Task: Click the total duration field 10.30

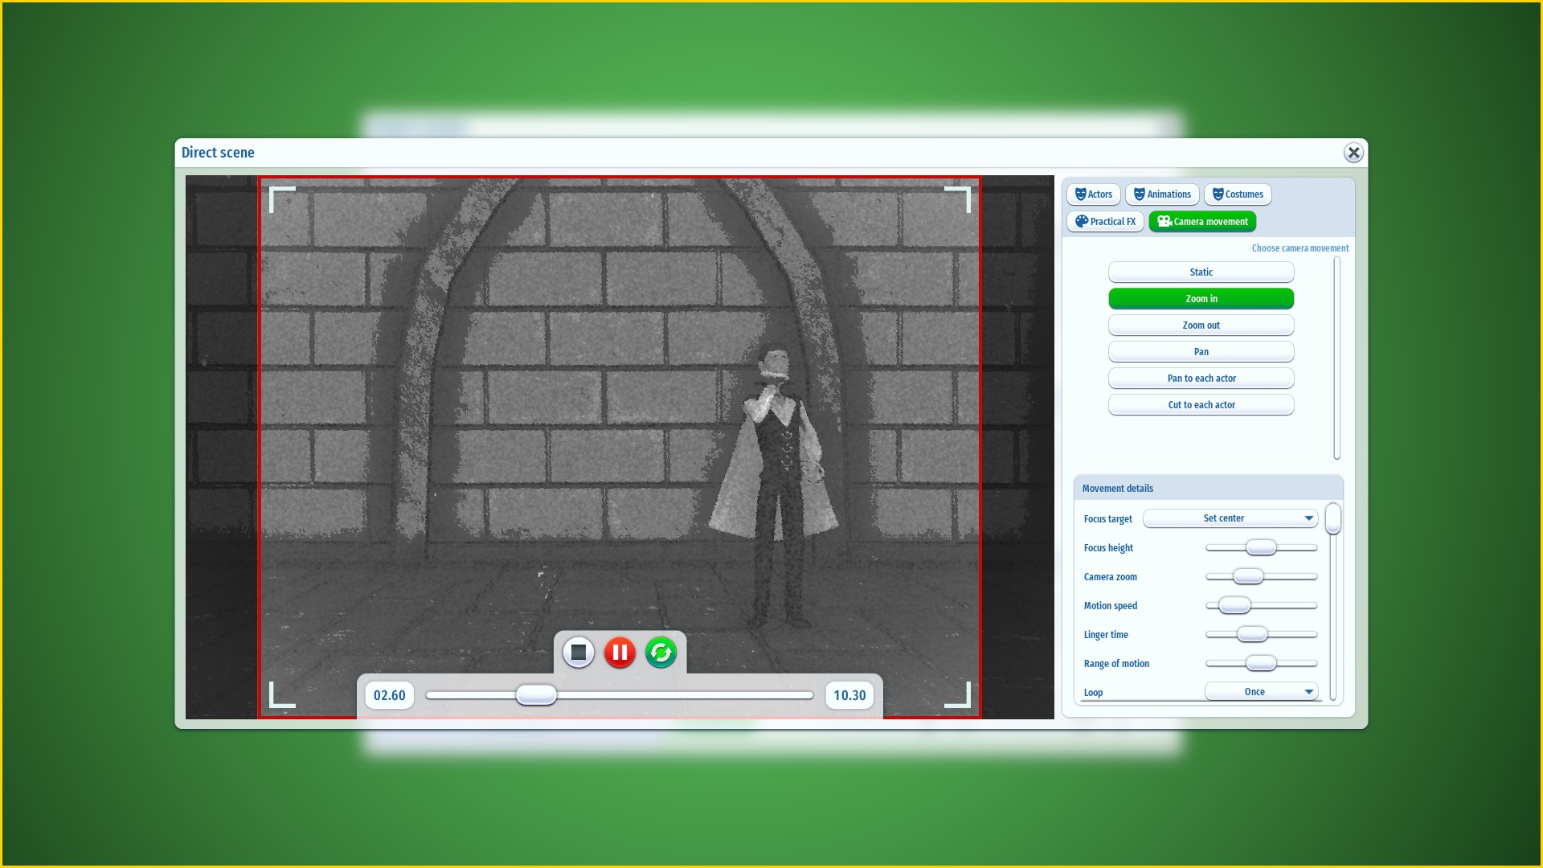Action: point(849,695)
